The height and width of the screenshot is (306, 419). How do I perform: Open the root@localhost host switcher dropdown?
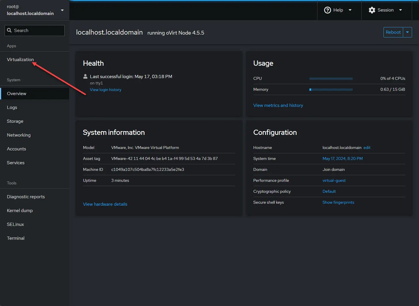62,10
